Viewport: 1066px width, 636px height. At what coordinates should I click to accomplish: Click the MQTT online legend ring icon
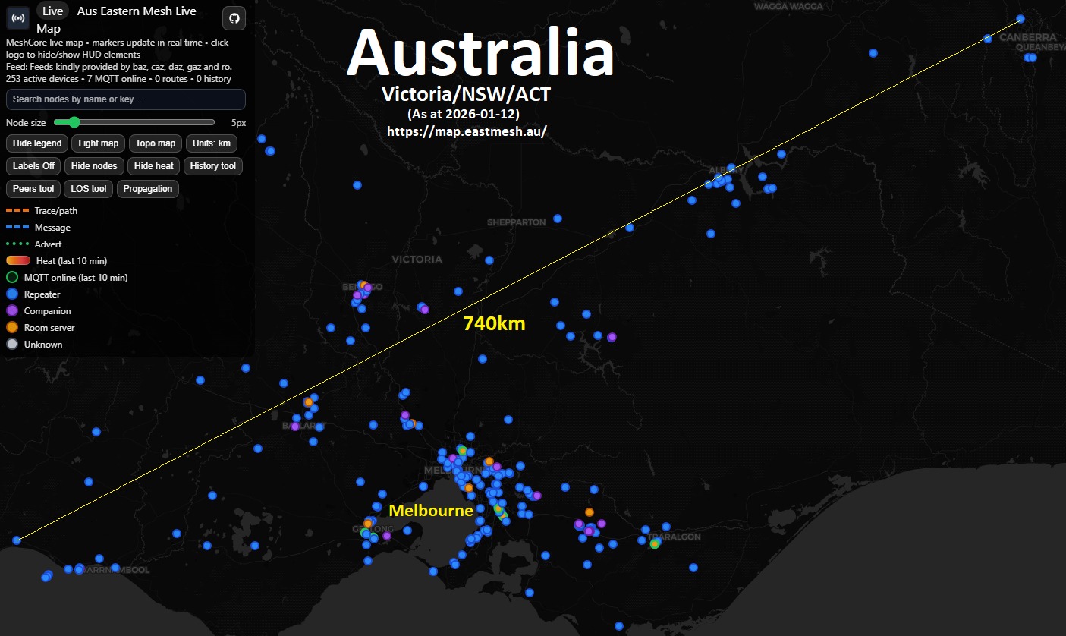(x=12, y=278)
